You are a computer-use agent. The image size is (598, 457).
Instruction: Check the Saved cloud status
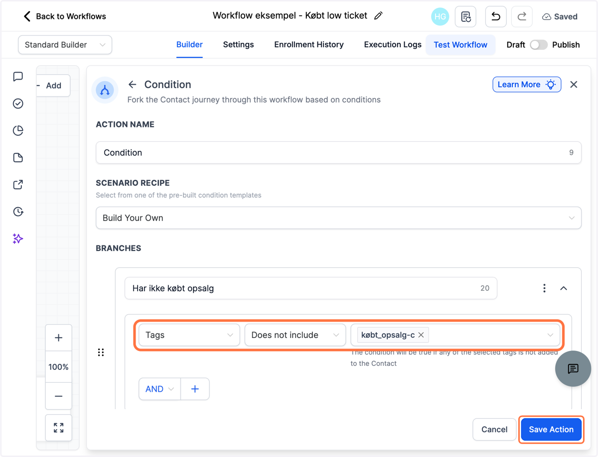click(x=560, y=17)
